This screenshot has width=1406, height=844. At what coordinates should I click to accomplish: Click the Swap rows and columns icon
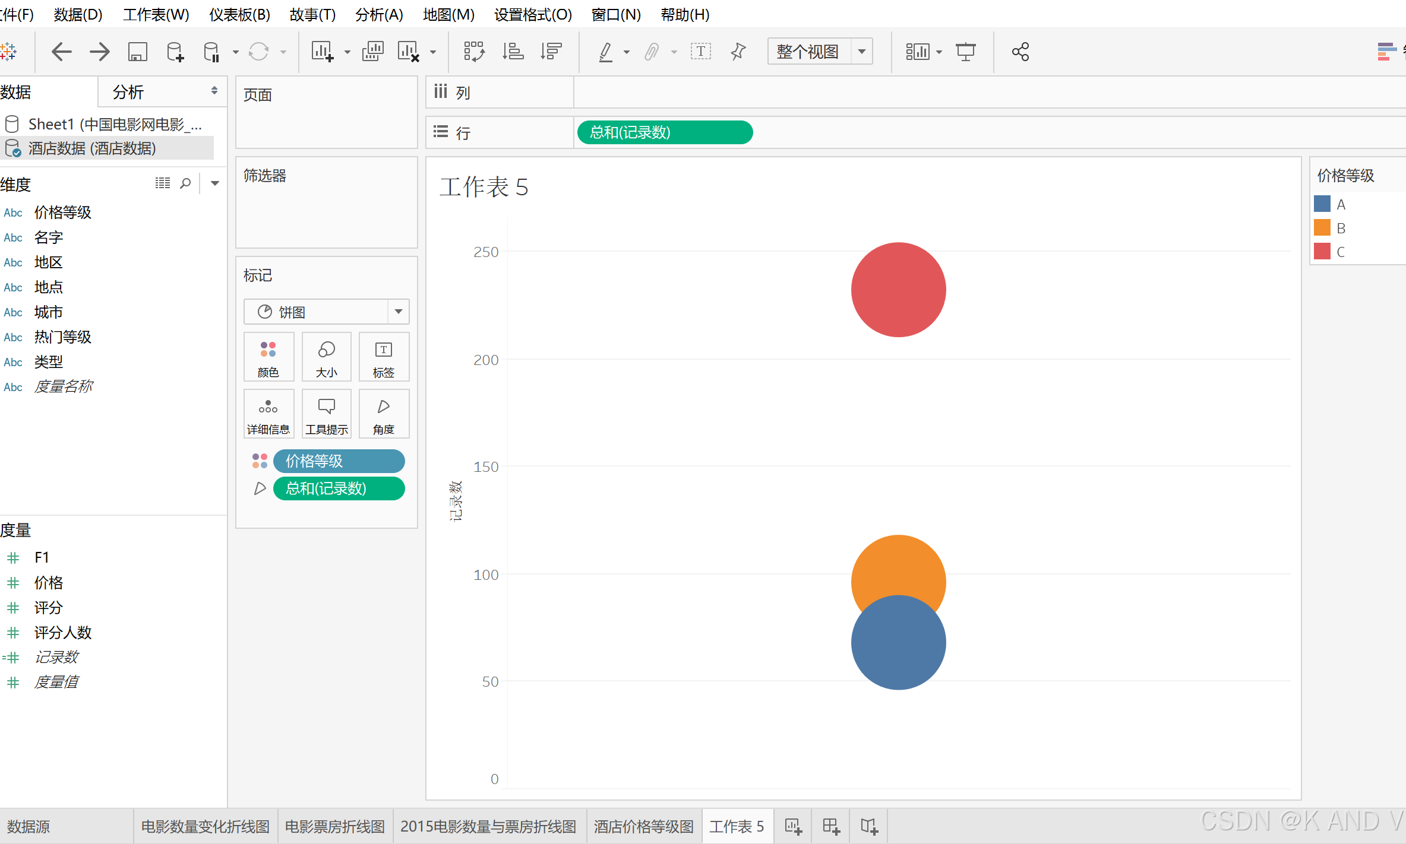click(474, 52)
